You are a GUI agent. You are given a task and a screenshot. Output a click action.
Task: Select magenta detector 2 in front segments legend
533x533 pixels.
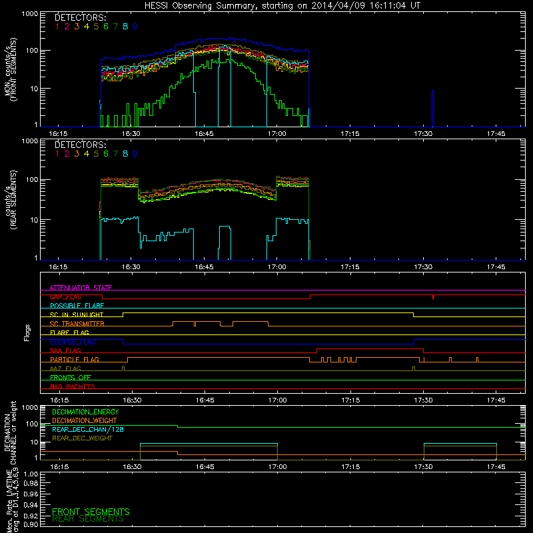tap(67, 27)
